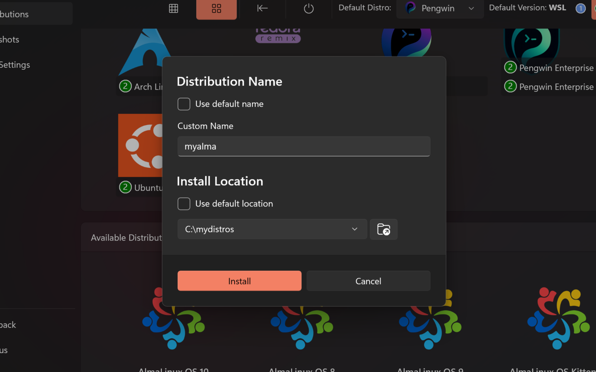Click the version 2 badge beside Arch Linux
Viewport: 596px width, 372px height.
(x=125, y=86)
